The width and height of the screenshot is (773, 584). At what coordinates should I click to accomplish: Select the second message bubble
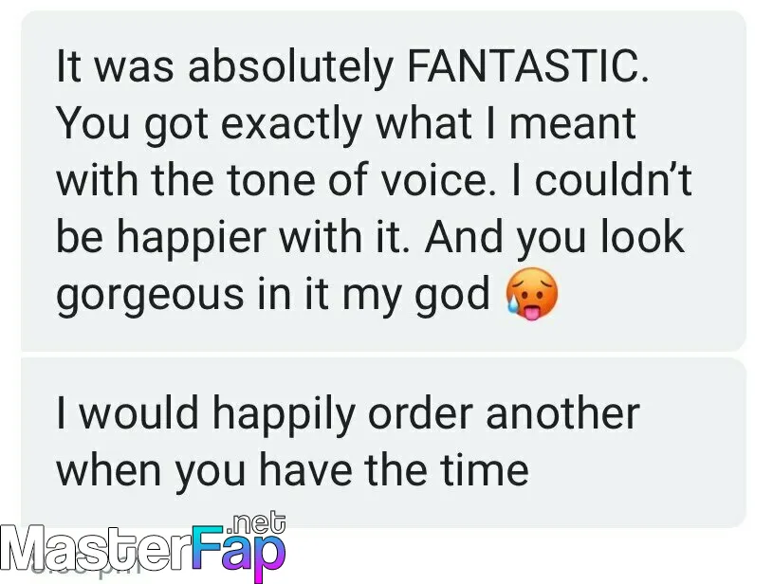383,442
